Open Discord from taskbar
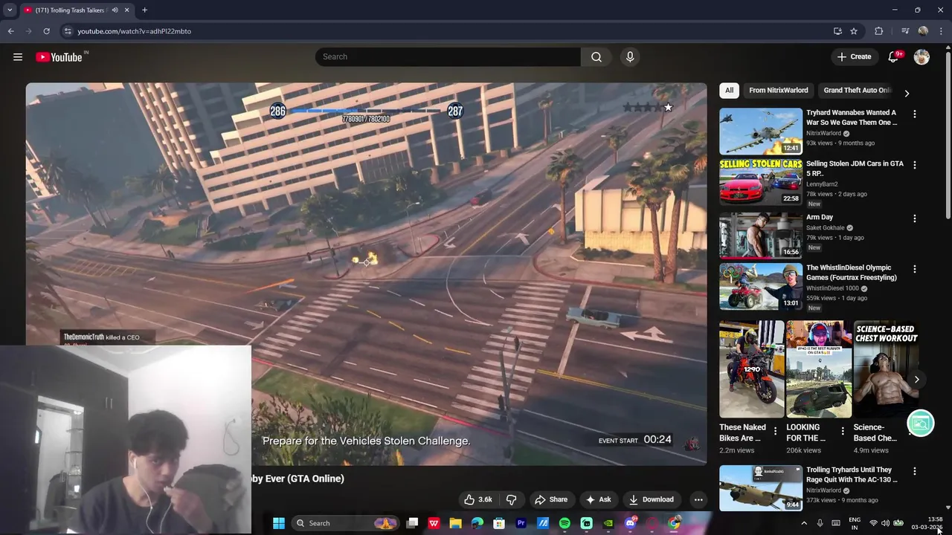Viewport: 952px width, 535px height. pyautogui.click(x=631, y=523)
